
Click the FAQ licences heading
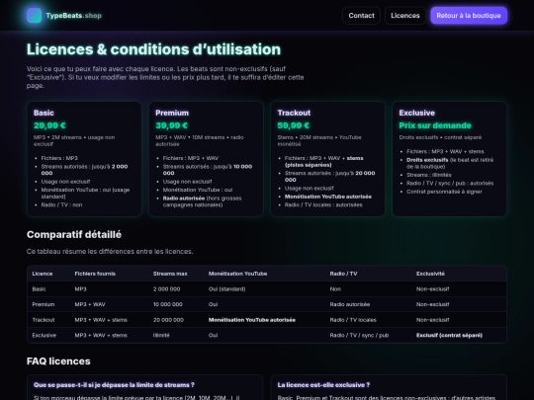pos(58,361)
